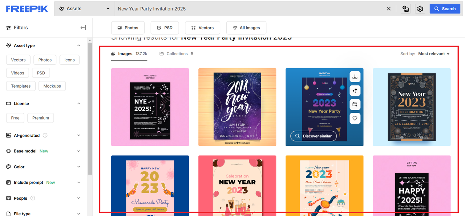This screenshot has width=465, height=216.
Task: Open AI edit sparkle icon on hovered image
Action: 355,91
